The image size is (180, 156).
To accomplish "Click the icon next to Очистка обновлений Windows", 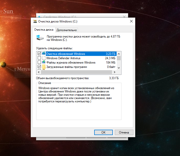I will click(44, 53).
